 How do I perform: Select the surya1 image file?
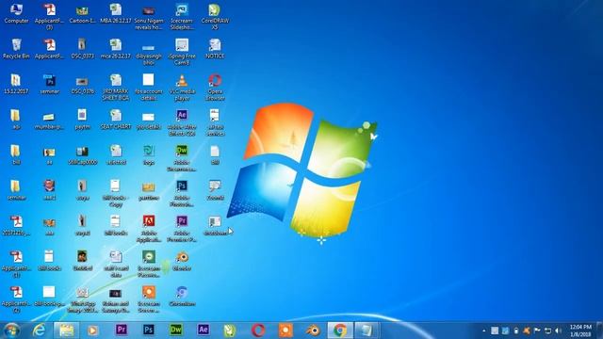82,225
